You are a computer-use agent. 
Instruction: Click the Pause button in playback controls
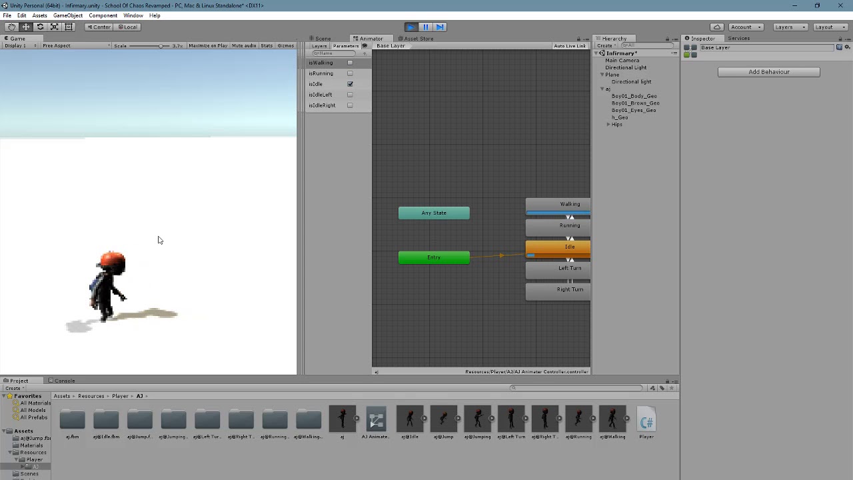pyautogui.click(x=425, y=27)
